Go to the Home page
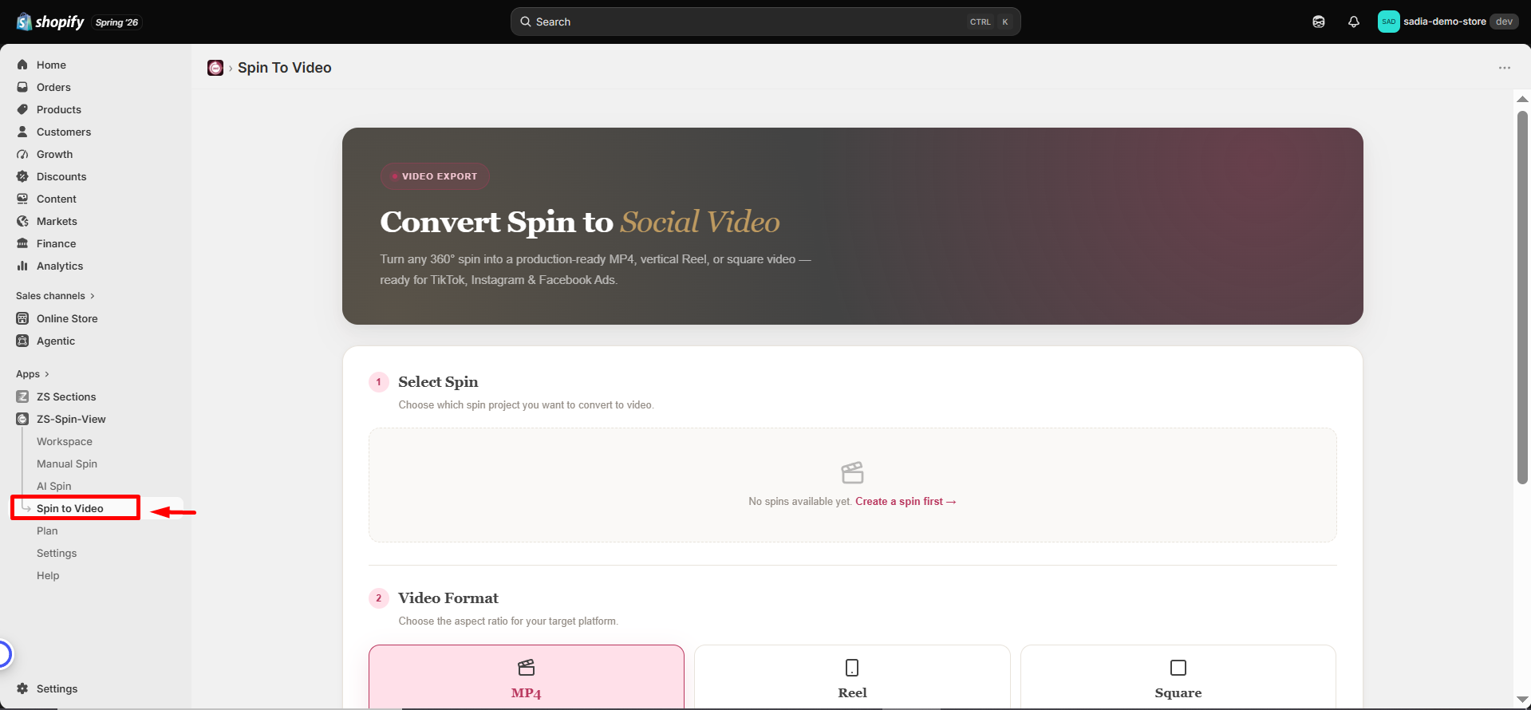 tap(51, 65)
